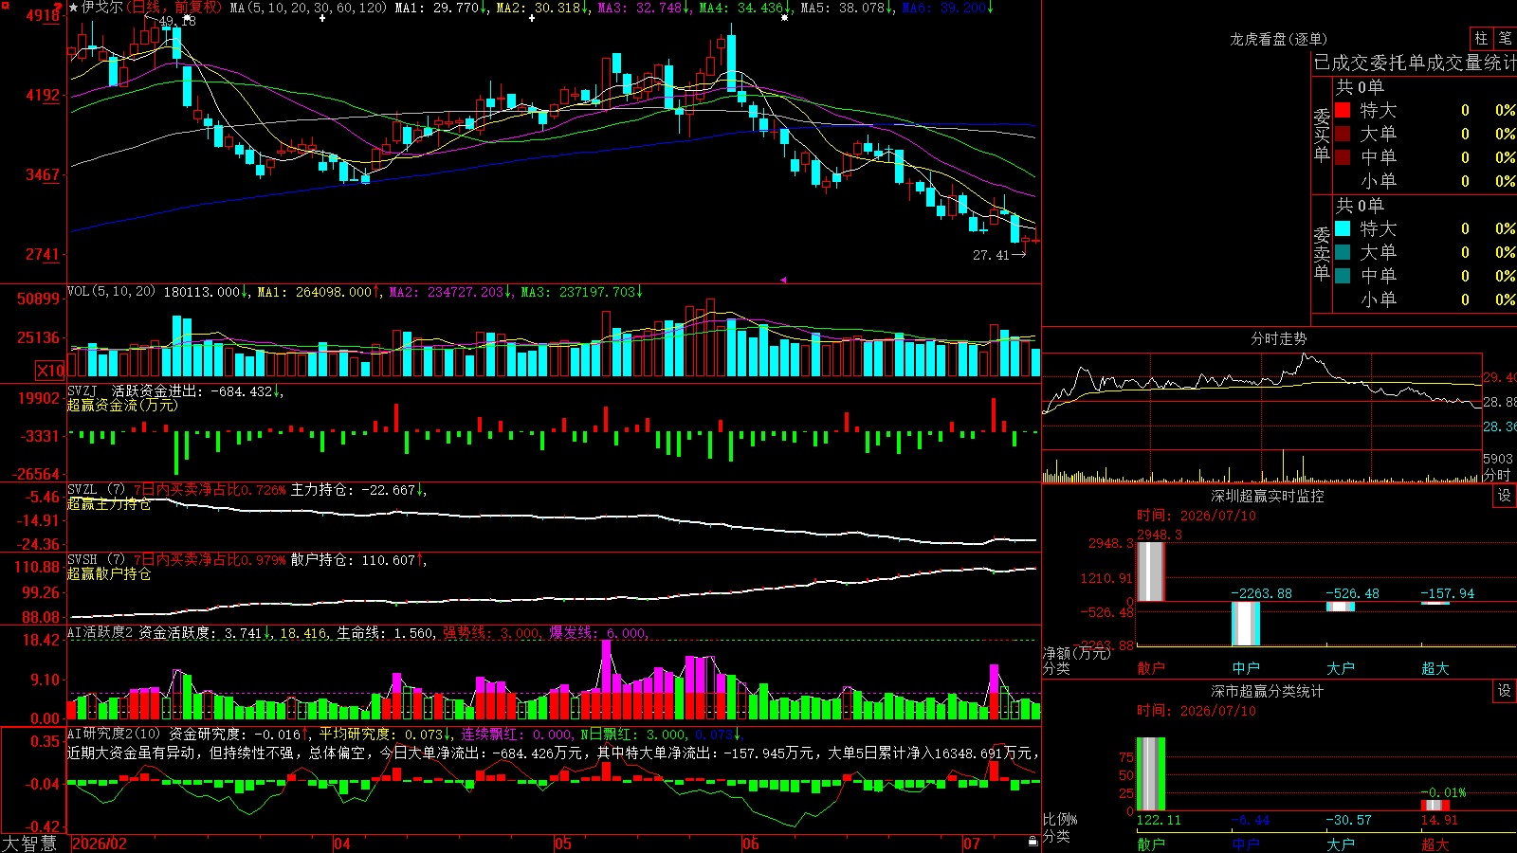The image size is (1517, 853).
Task: Click the magenta MA3: 32.748 value
Action: click(x=645, y=8)
